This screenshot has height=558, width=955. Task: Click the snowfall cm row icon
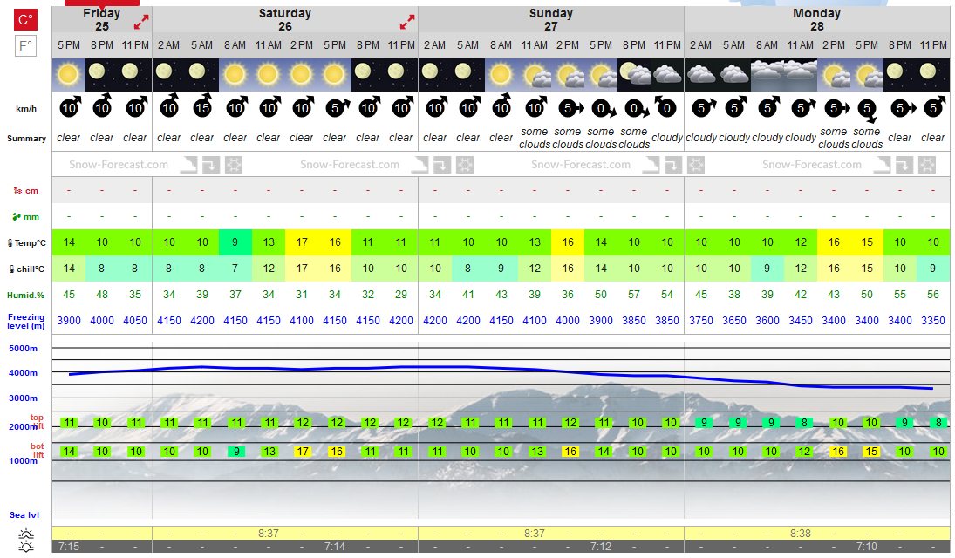(17, 191)
